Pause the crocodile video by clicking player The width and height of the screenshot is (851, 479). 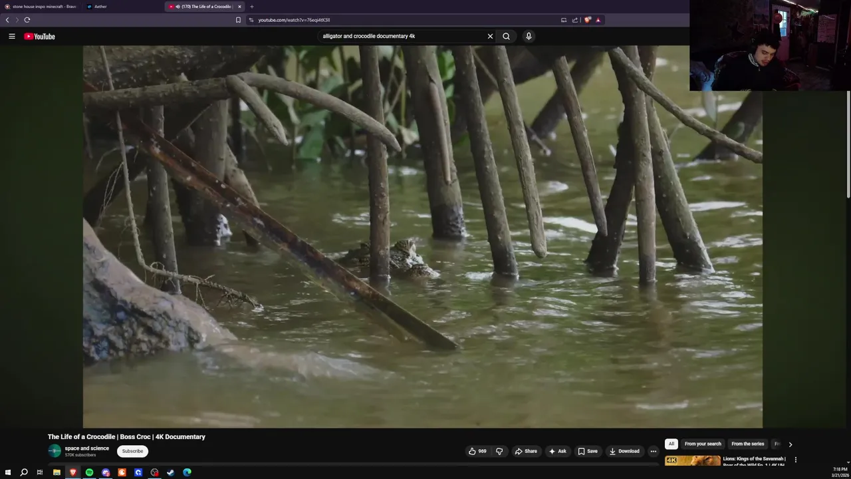423,236
